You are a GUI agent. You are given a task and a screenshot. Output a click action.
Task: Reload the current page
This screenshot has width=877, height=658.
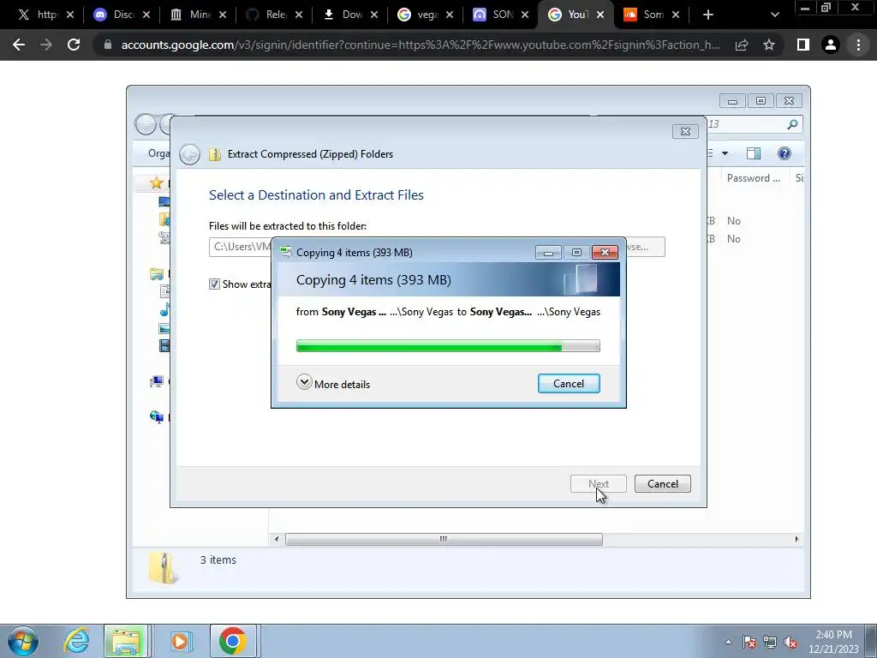click(x=74, y=45)
